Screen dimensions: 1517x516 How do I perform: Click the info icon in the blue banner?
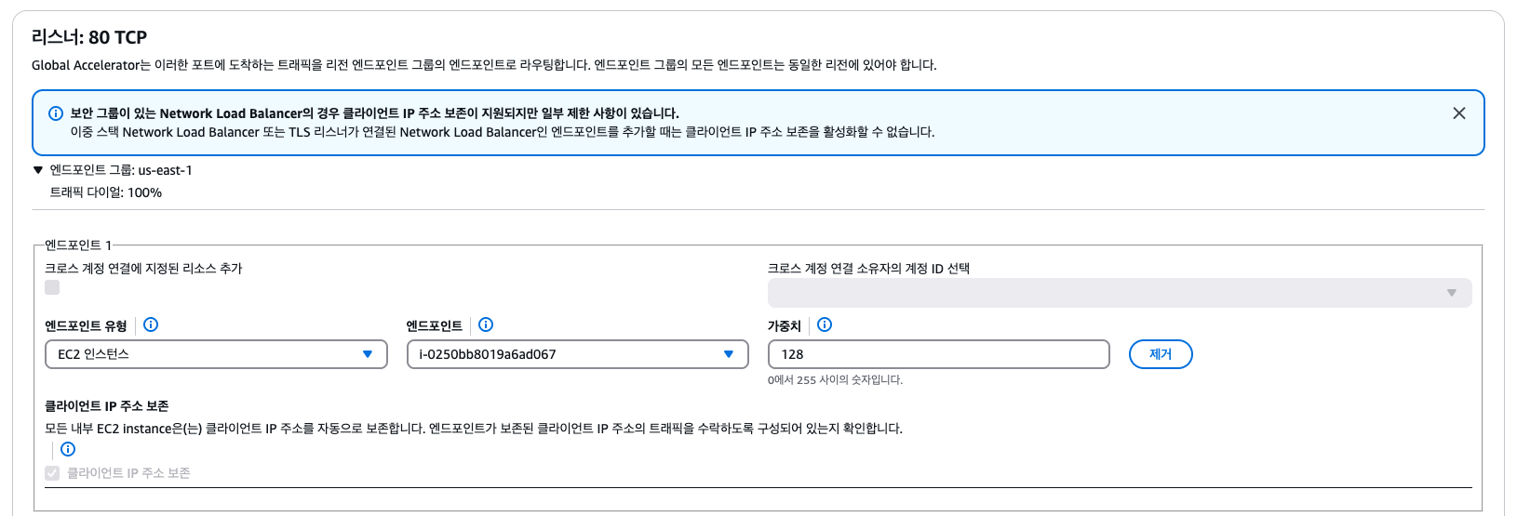56,113
